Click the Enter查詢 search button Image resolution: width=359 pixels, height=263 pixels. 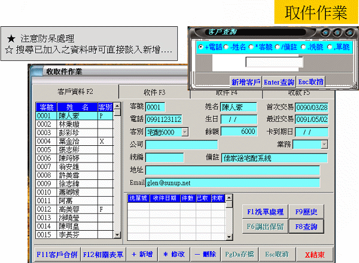pyautogui.click(x=279, y=82)
